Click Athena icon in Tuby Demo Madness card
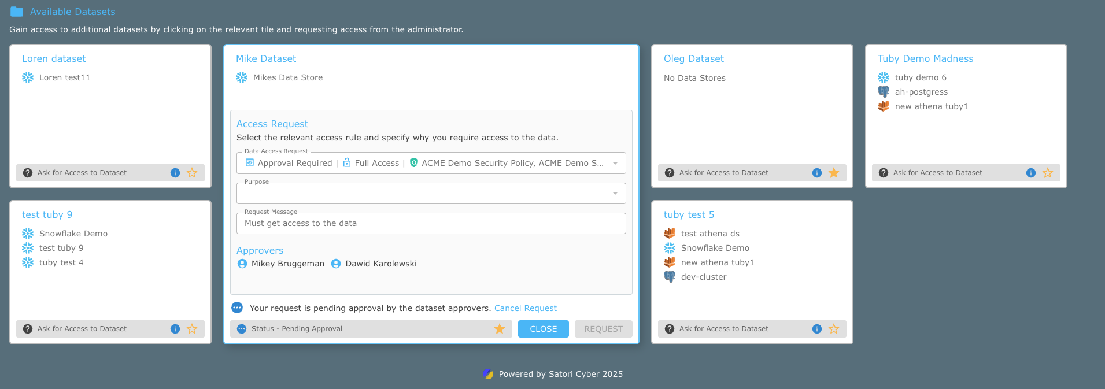This screenshot has height=389, width=1105. [884, 106]
